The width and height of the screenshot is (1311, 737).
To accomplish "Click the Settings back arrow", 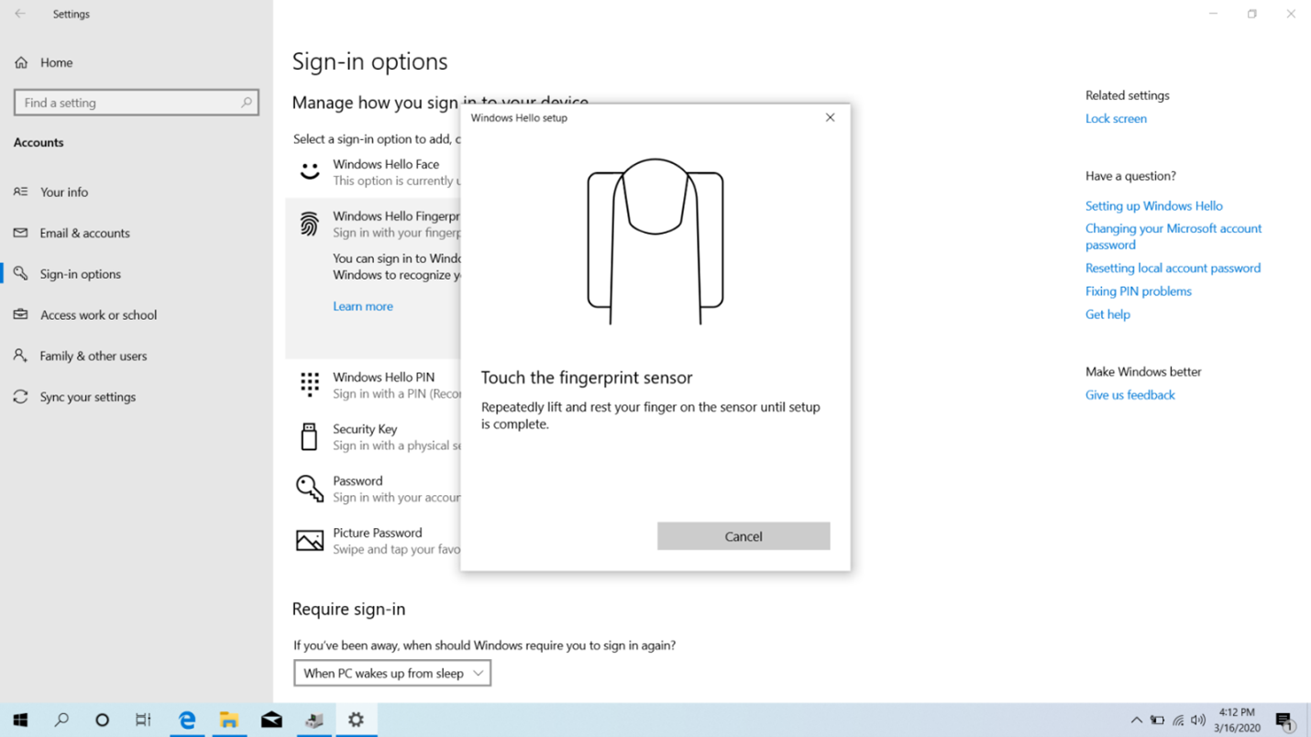I will (20, 14).
